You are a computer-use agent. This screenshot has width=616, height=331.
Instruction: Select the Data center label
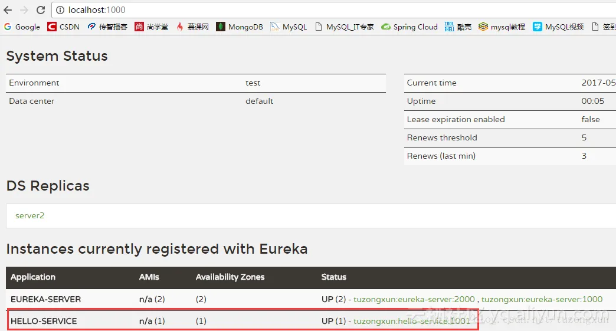[x=32, y=101]
